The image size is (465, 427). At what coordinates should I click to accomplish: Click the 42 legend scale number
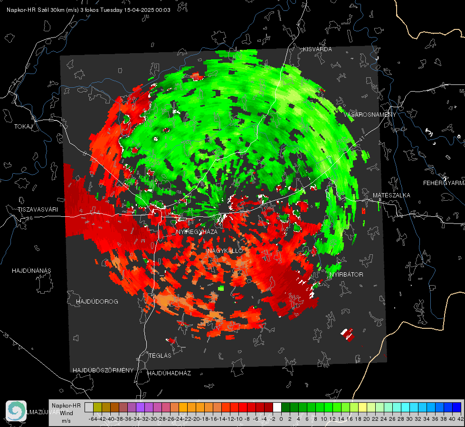[x=461, y=419]
